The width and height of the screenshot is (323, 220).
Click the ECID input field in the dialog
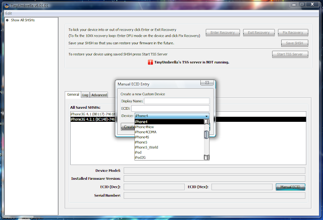(x=170, y=108)
